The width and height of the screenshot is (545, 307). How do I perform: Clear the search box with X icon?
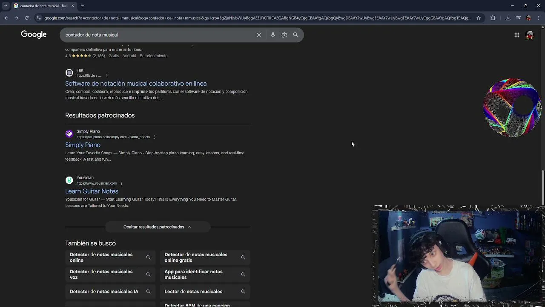(259, 35)
